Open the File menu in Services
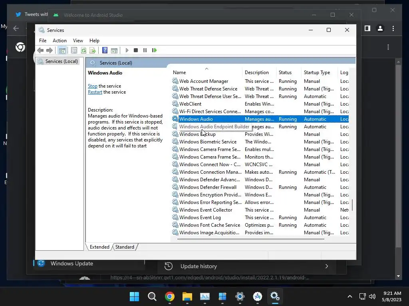 43,41
